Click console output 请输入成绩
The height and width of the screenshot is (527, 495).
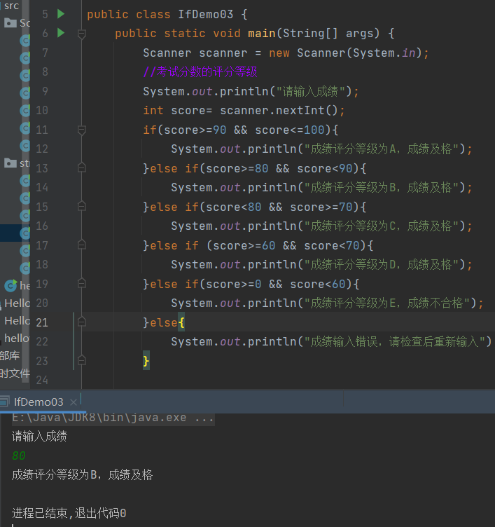click(x=39, y=437)
